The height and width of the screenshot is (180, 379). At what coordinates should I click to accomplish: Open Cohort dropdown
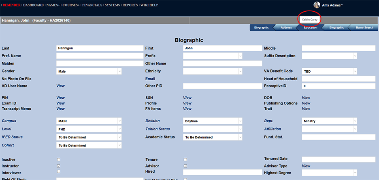click(x=89, y=145)
